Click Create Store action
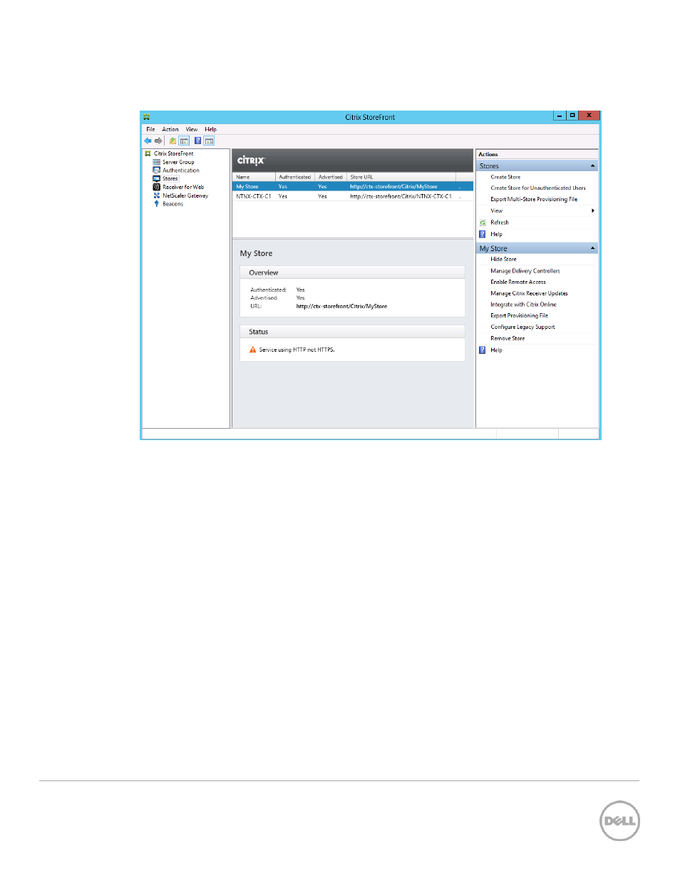680x881 pixels. [505, 177]
